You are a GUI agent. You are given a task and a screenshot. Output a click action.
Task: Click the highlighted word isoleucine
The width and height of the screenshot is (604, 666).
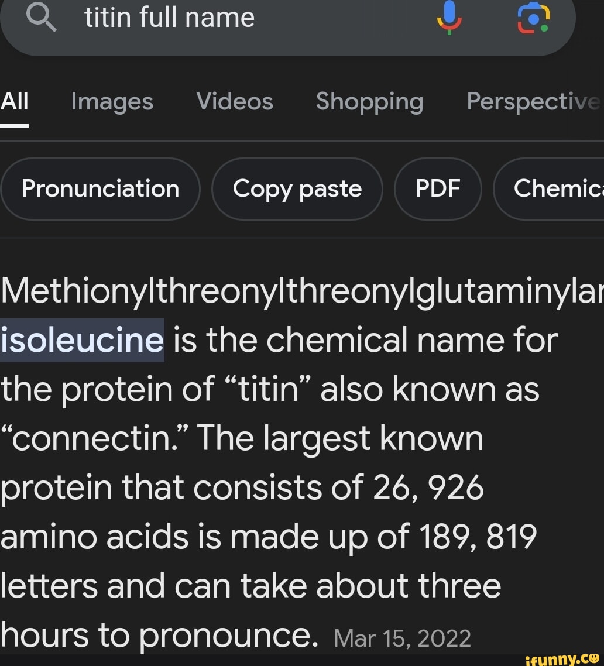[82, 341]
